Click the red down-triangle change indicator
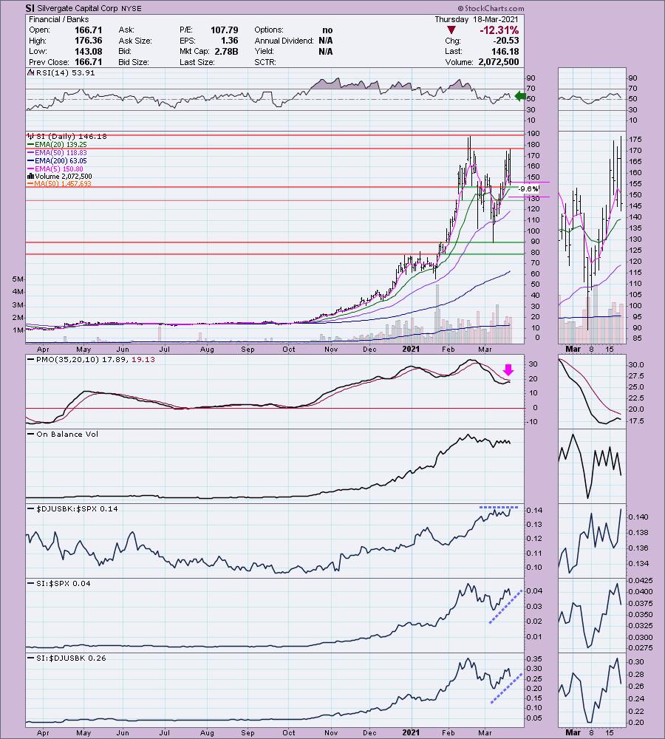This screenshot has height=739, width=665. click(x=451, y=30)
